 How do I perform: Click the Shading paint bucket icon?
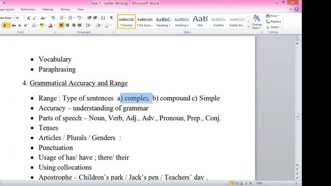tap(98, 25)
